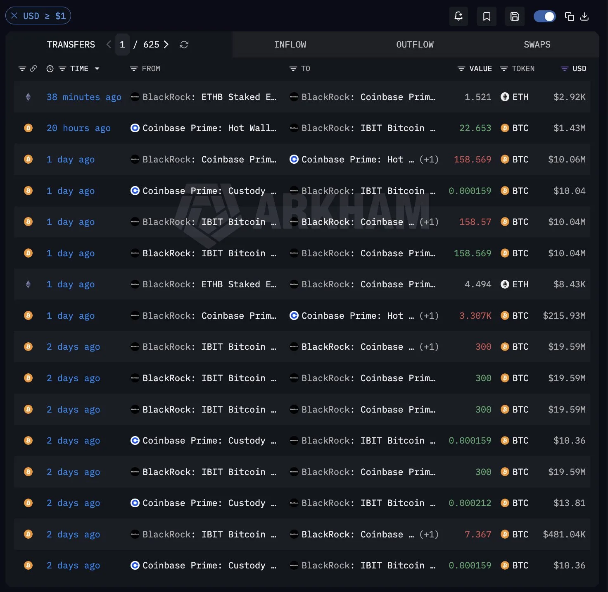608x592 pixels.
Task: Click the BTC token icon in the $1.43M row
Action: coord(505,128)
